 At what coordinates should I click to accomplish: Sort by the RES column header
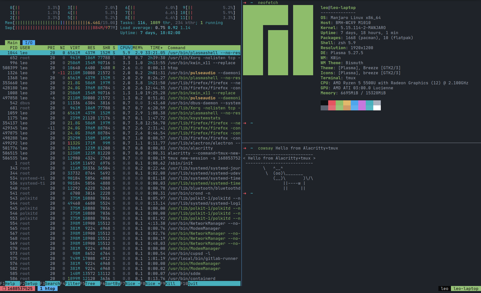point(91,48)
